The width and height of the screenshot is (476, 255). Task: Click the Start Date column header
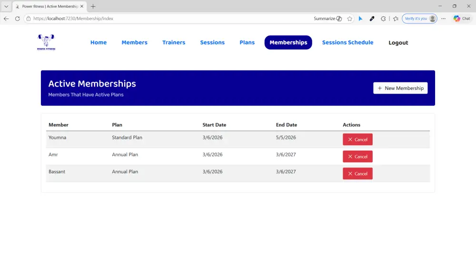214,125
